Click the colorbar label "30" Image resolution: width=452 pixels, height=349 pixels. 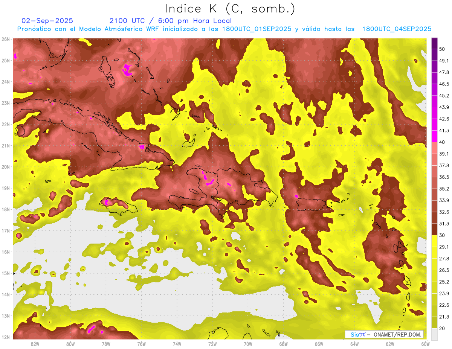[x=442, y=235]
